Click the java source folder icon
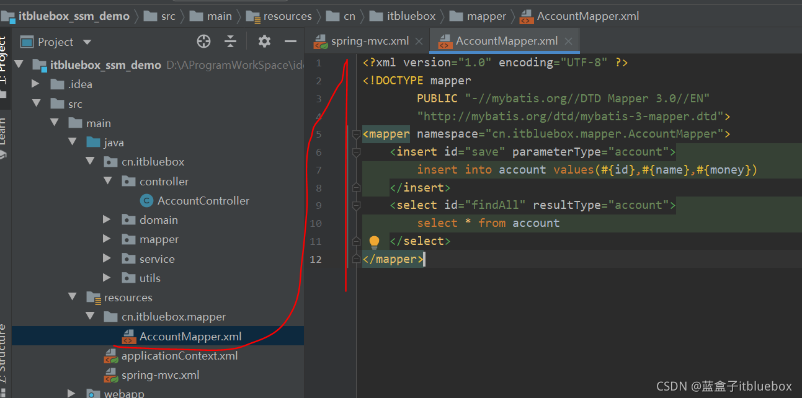802x398 pixels. point(93,143)
